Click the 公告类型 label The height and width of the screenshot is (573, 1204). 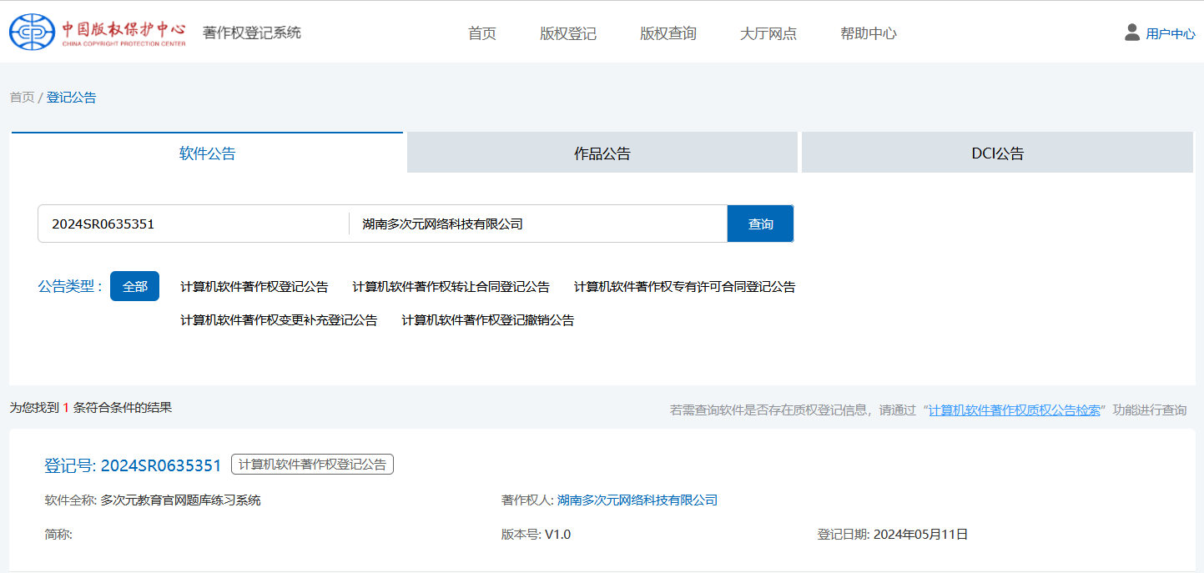coord(70,287)
